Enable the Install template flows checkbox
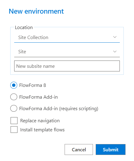The image size is (134, 161). coord(14,130)
